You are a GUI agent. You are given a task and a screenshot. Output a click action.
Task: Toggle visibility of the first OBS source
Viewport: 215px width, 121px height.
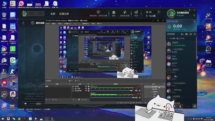click(86, 86)
